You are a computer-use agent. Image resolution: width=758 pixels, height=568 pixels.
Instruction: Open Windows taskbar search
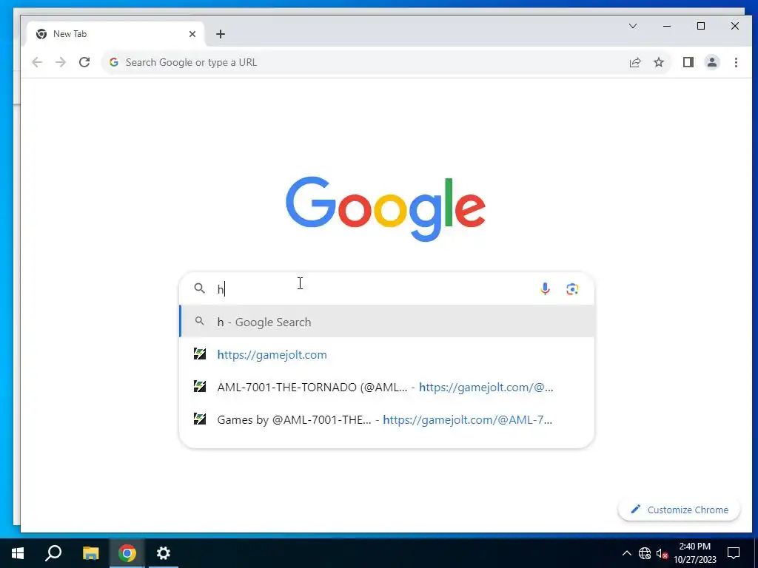[53, 553]
